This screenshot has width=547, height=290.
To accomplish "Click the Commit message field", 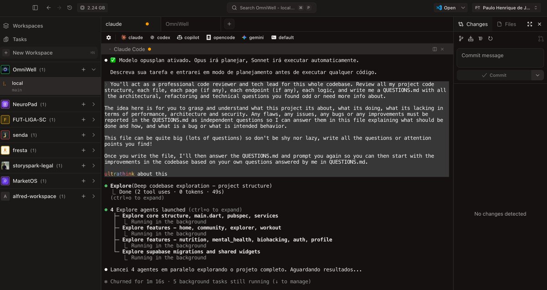I will click(500, 58).
